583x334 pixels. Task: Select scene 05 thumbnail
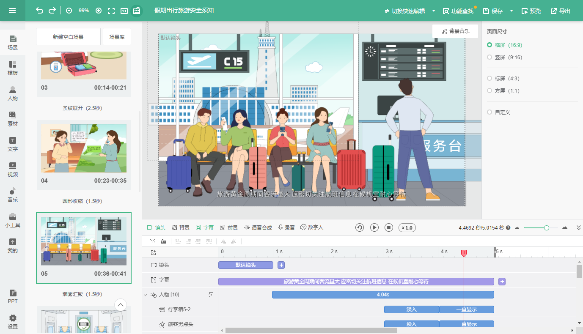pyautogui.click(x=84, y=241)
